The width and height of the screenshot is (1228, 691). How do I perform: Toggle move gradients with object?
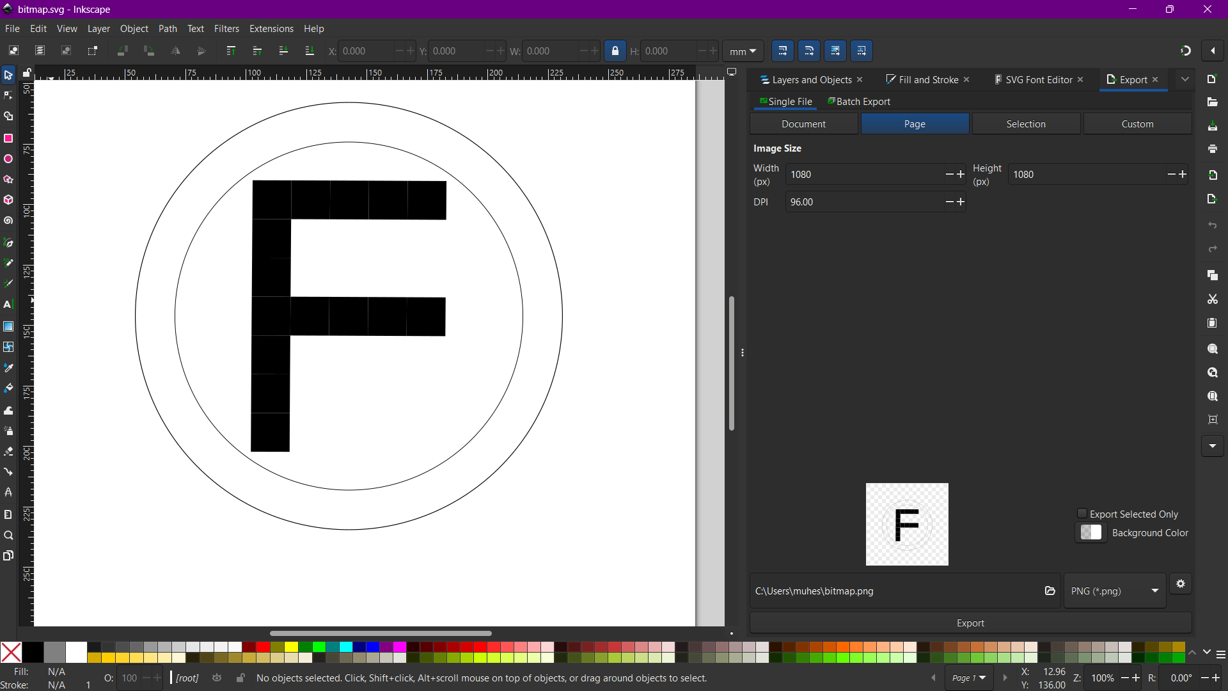[835, 51]
